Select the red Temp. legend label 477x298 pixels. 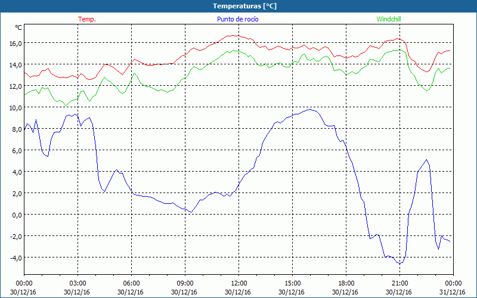(x=87, y=19)
